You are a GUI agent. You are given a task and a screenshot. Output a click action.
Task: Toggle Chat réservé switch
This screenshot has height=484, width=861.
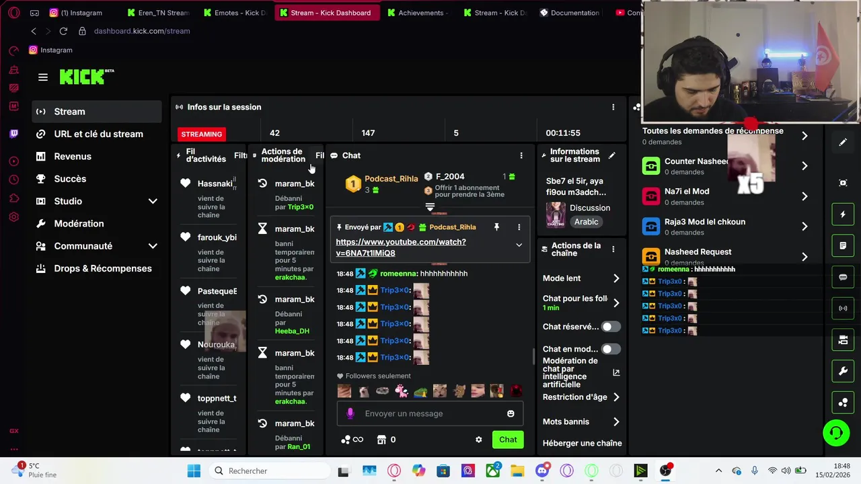coord(611,327)
